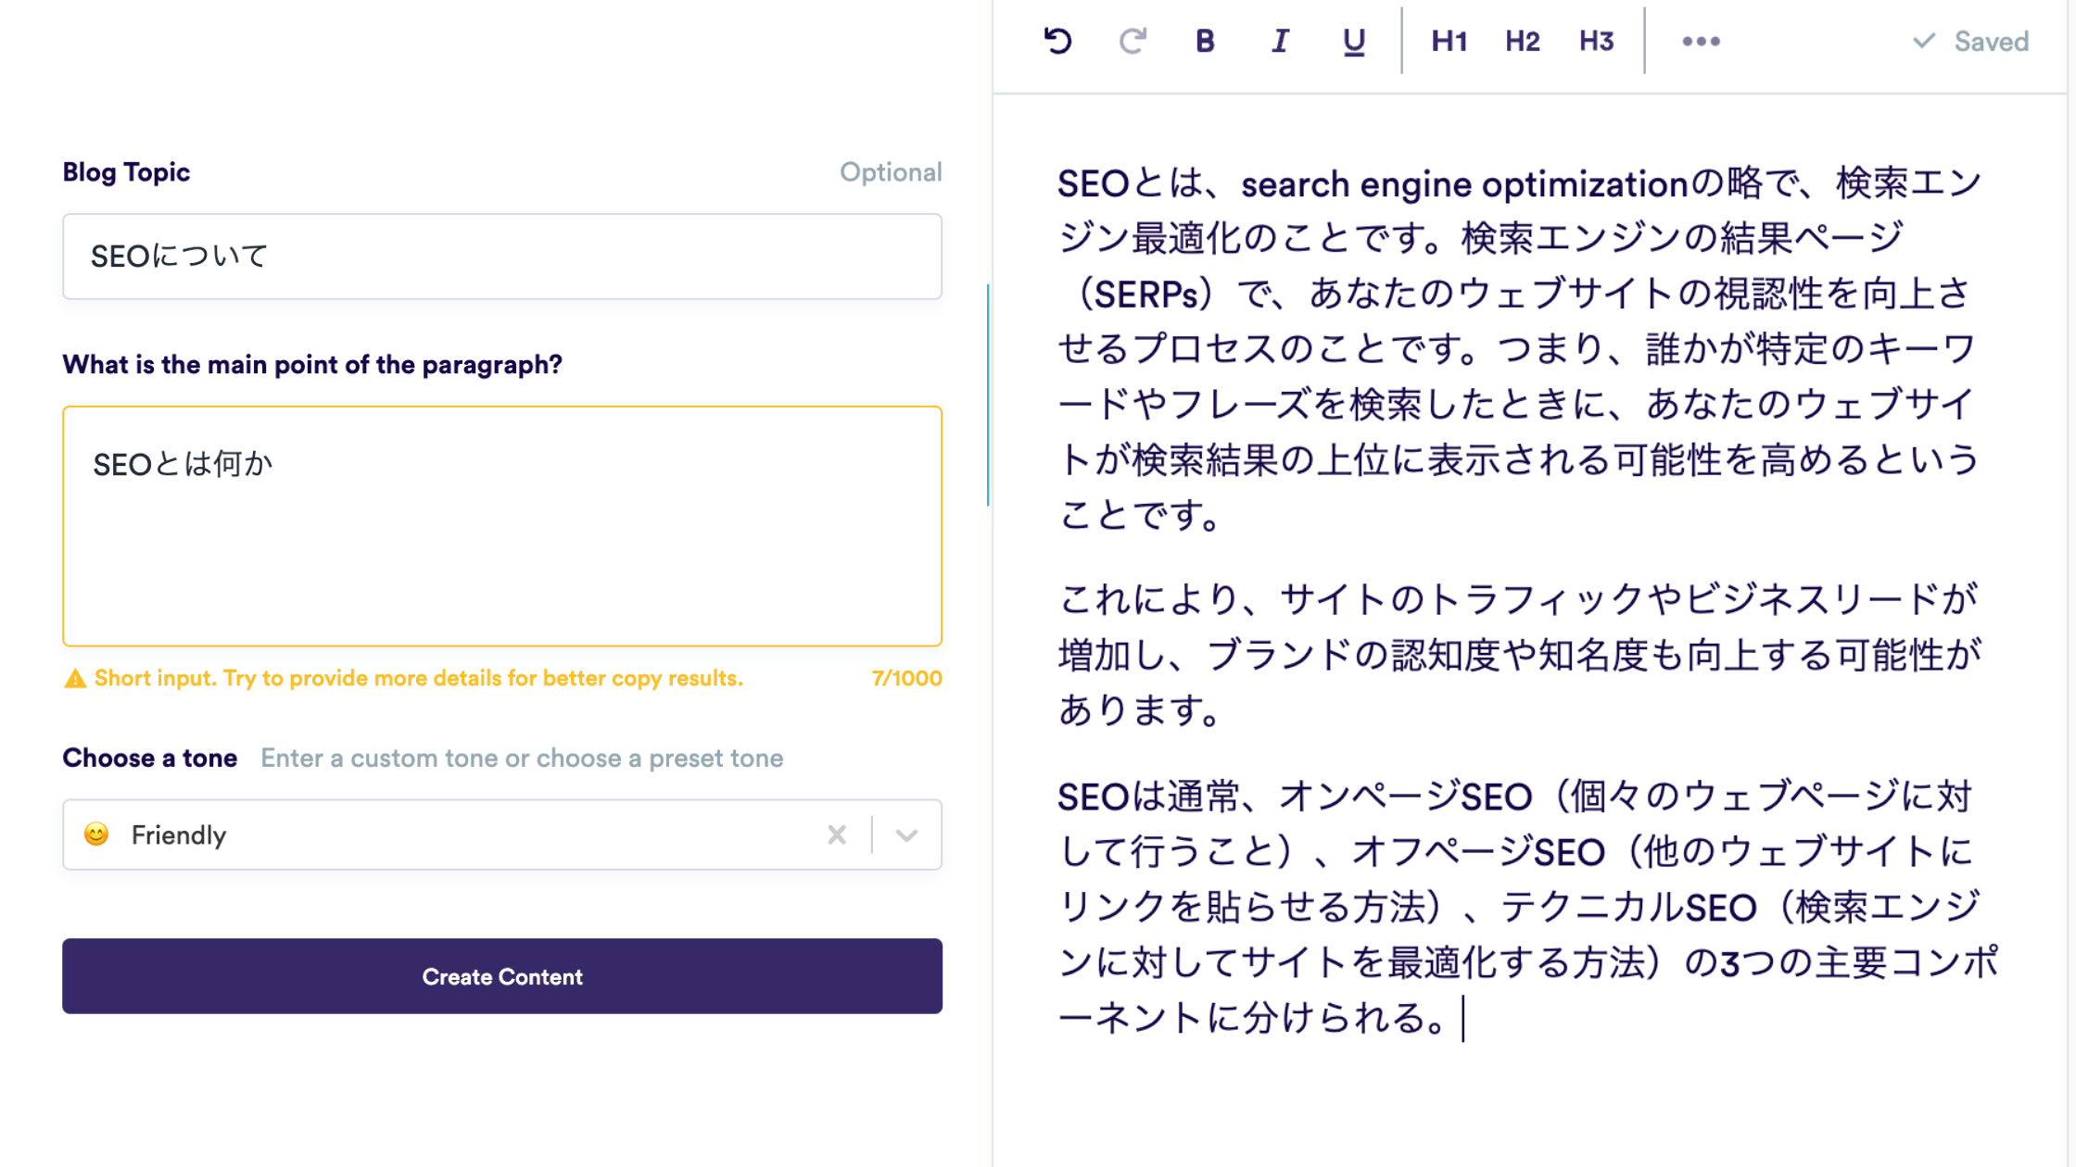Toggle underline formatting

click(1354, 41)
